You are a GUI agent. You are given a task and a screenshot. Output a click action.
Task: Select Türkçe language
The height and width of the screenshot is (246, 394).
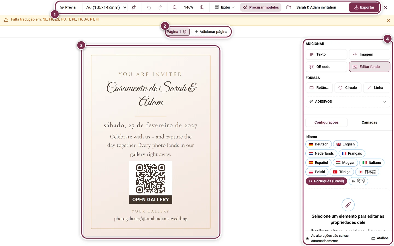342,172
